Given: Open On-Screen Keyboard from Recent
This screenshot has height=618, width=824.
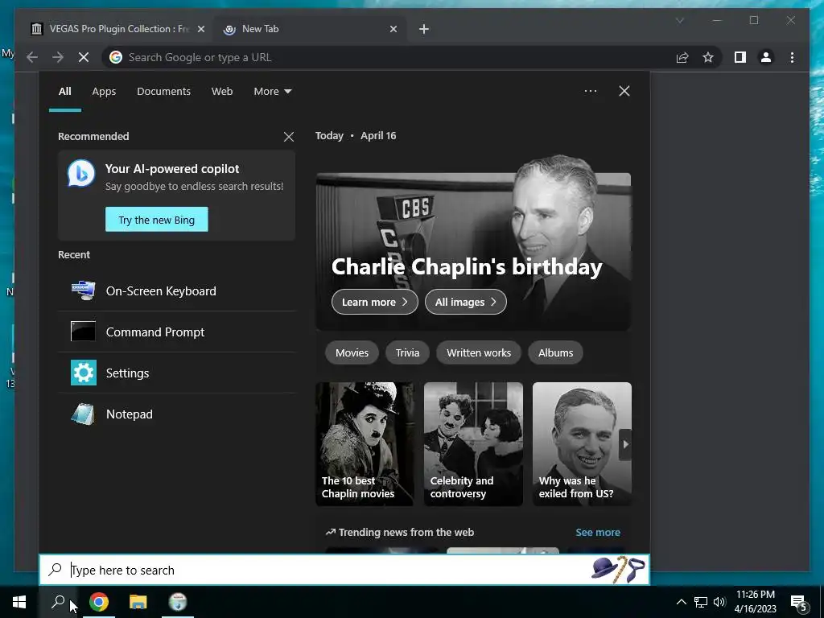Looking at the screenshot, I should click(x=177, y=291).
